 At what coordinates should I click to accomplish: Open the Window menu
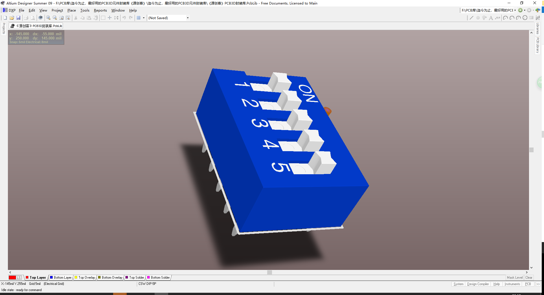point(118,10)
